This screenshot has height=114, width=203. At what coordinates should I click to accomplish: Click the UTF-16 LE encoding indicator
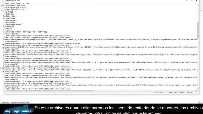190,93
